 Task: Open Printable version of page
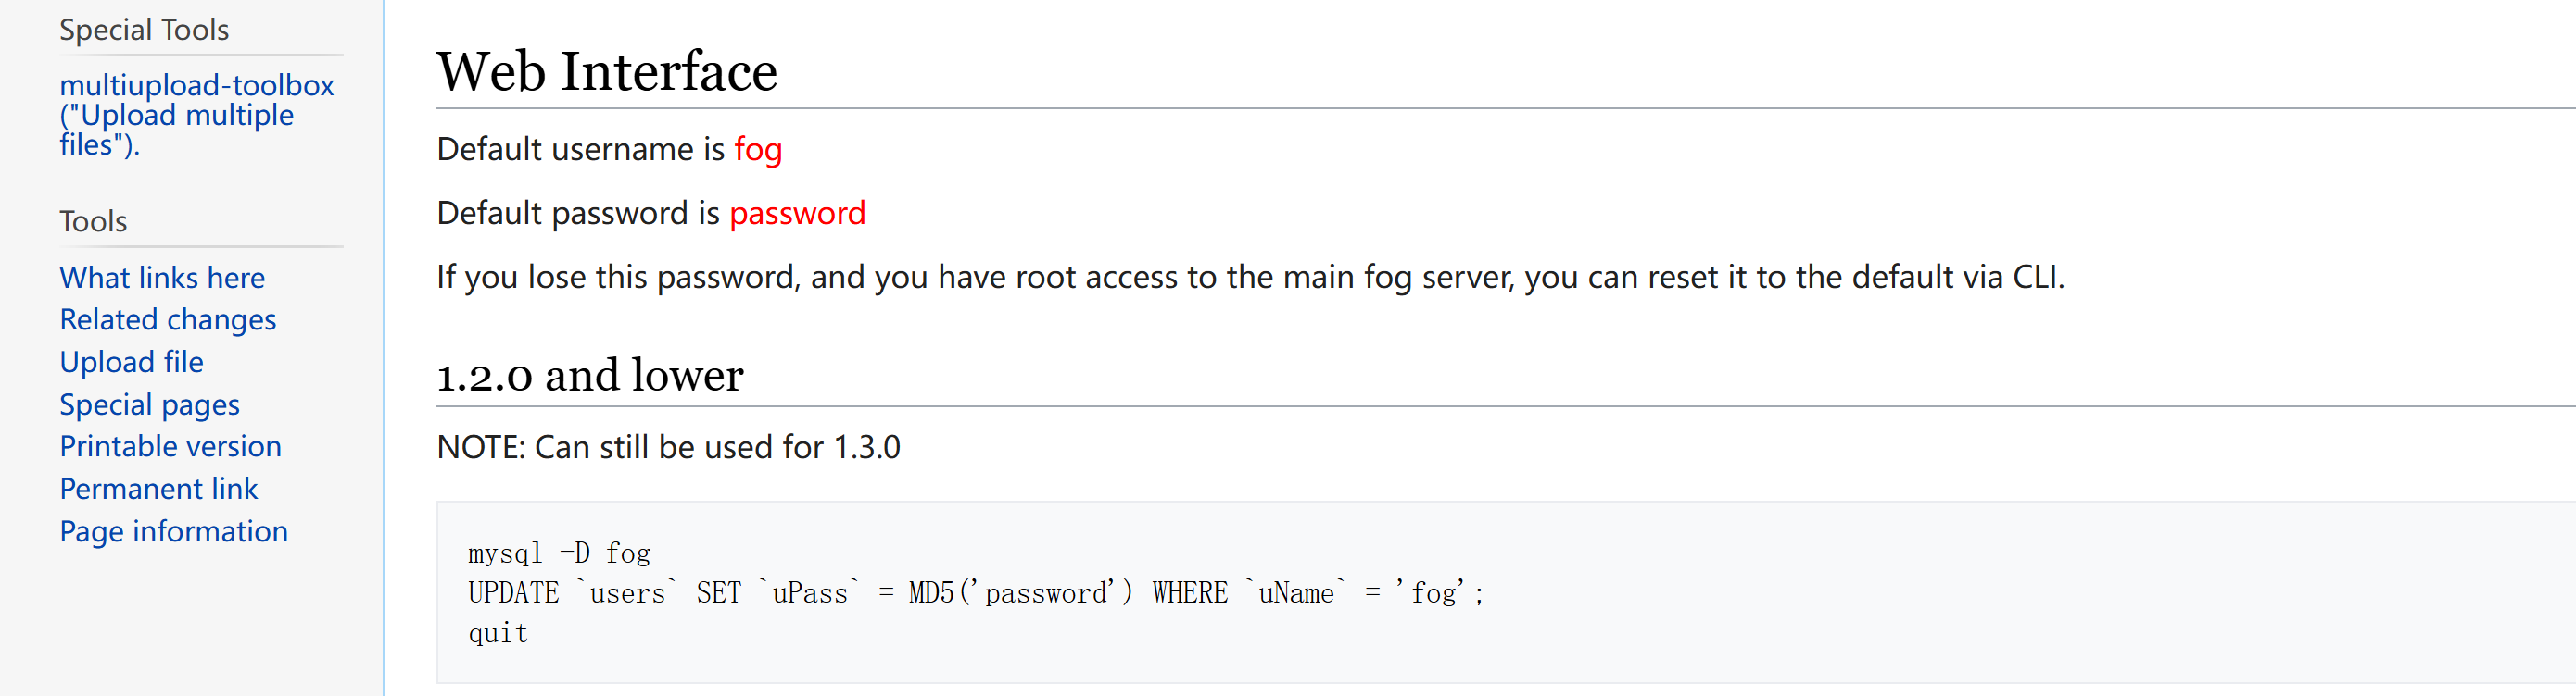click(x=170, y=446)
